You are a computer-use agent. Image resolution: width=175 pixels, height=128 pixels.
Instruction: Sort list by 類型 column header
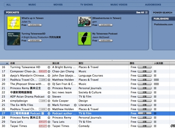(103, 63)
